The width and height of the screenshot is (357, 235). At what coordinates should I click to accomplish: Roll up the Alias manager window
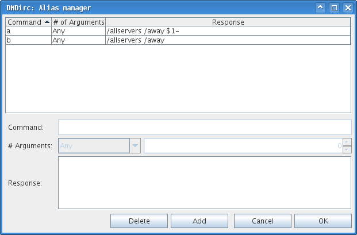coord(320,7)
